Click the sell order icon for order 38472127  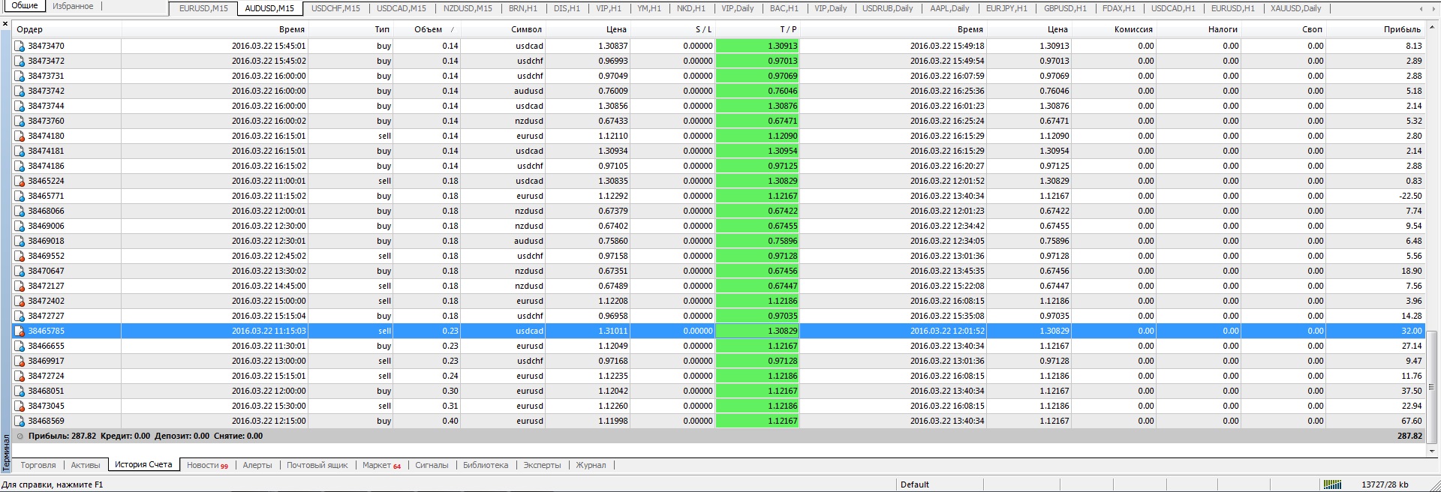20,286
